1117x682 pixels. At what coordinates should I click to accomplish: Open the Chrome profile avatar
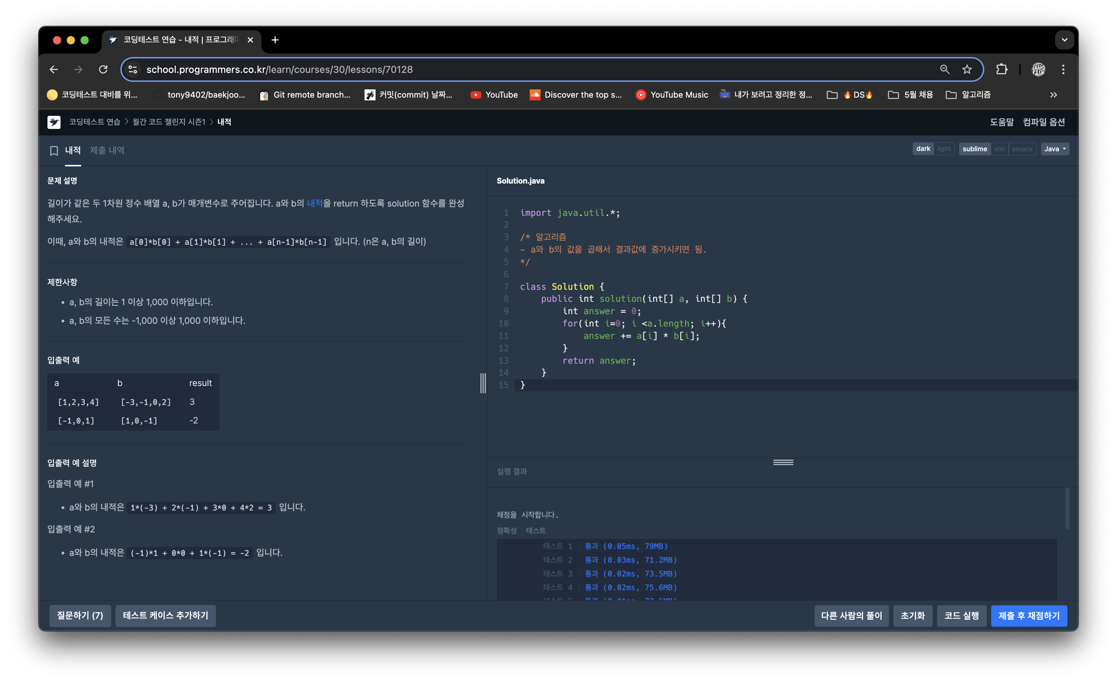click(x=1039, y=69)
